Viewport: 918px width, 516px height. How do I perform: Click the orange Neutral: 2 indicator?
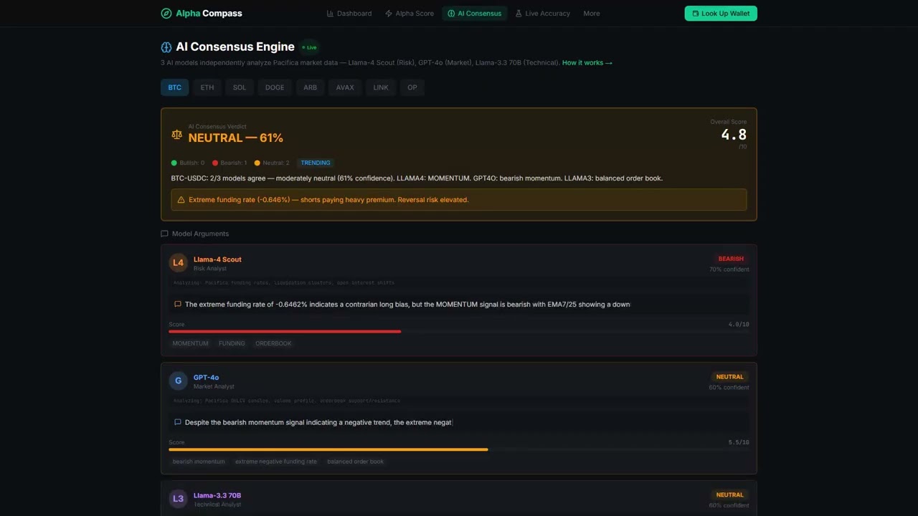[272, 163]
